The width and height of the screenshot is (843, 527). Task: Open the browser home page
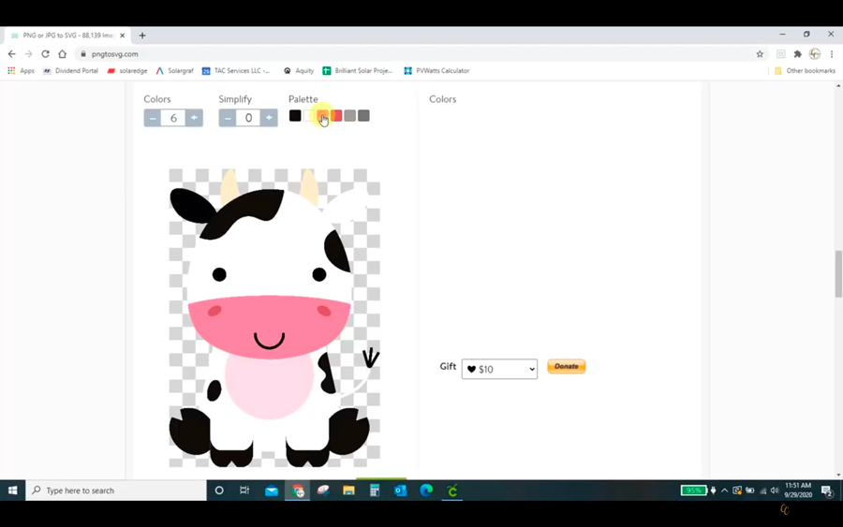coord(63,53)
